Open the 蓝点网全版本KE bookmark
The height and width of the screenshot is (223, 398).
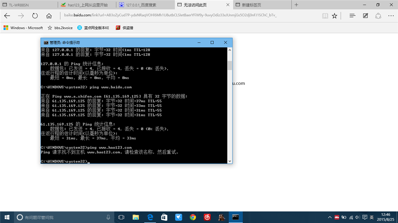93,28
